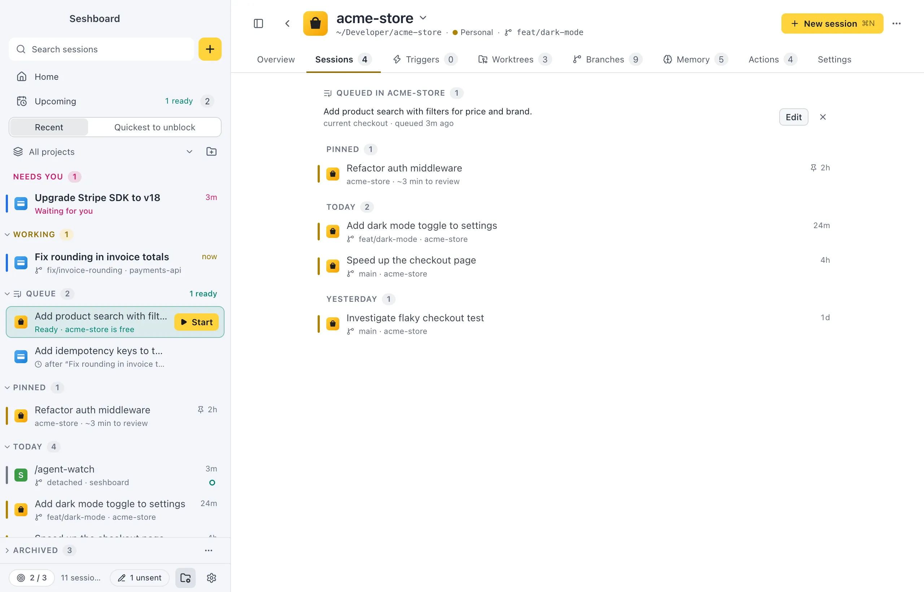Collapse the Working section
The height and width of the screenshot is (592, 924).
[7, 235]
